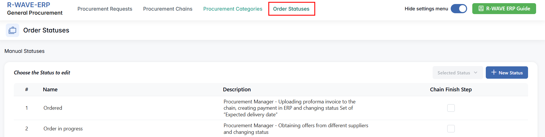Click the Description column header
This screenshot has width=545, height=137.
(237, 90)
